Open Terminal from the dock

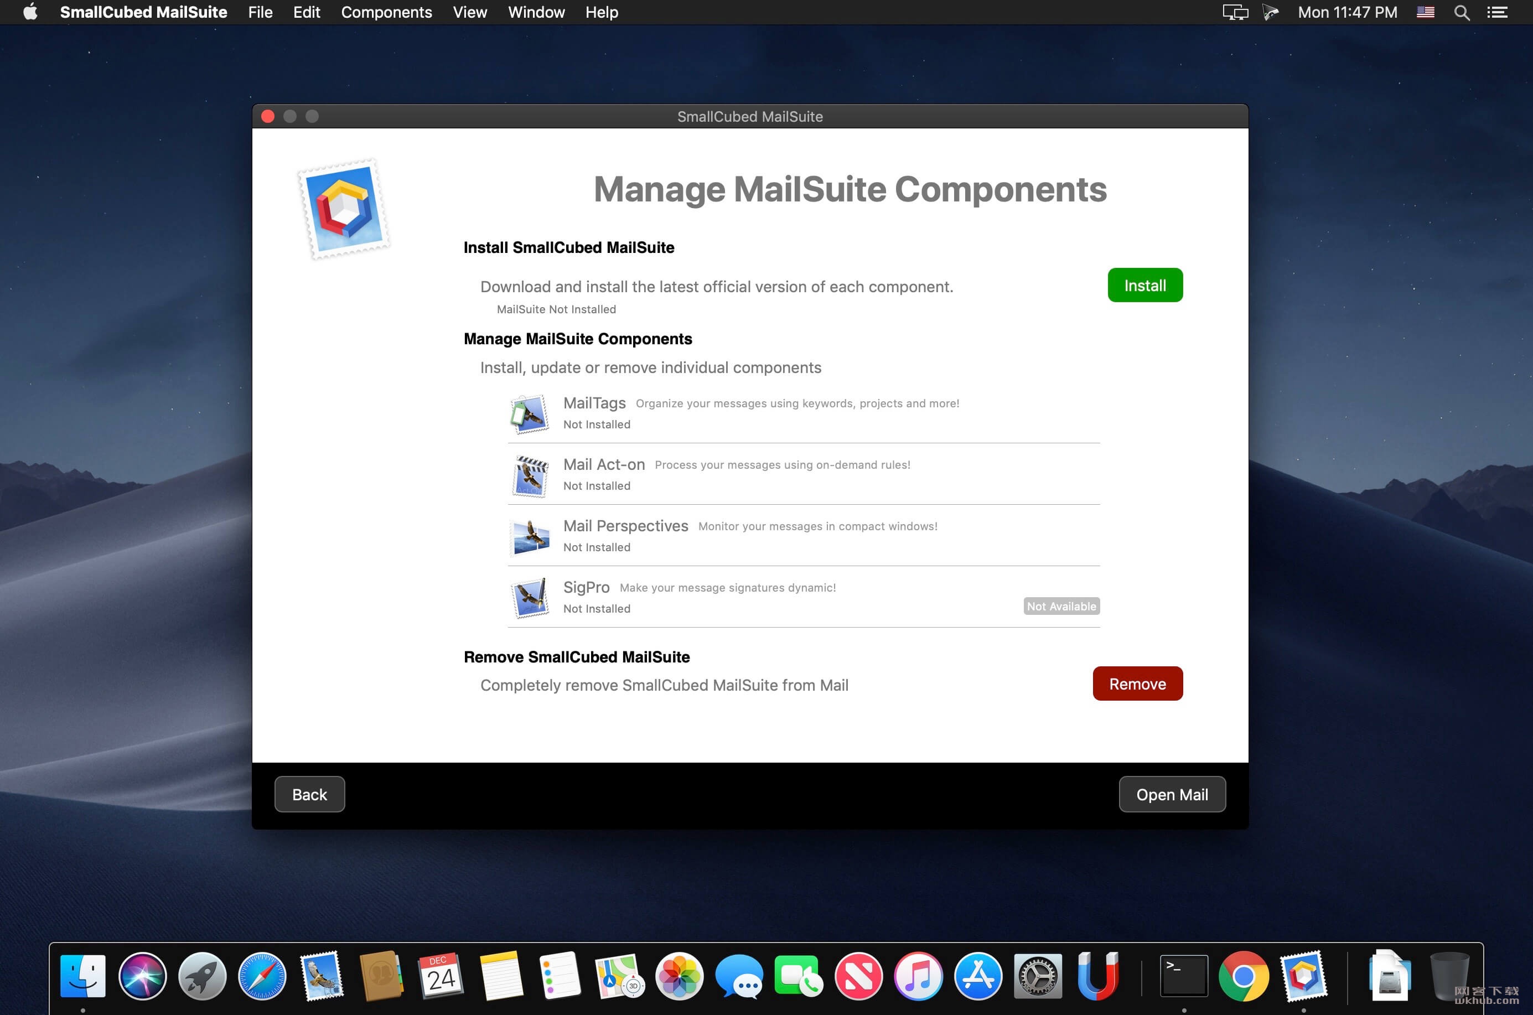[1184, 976]
